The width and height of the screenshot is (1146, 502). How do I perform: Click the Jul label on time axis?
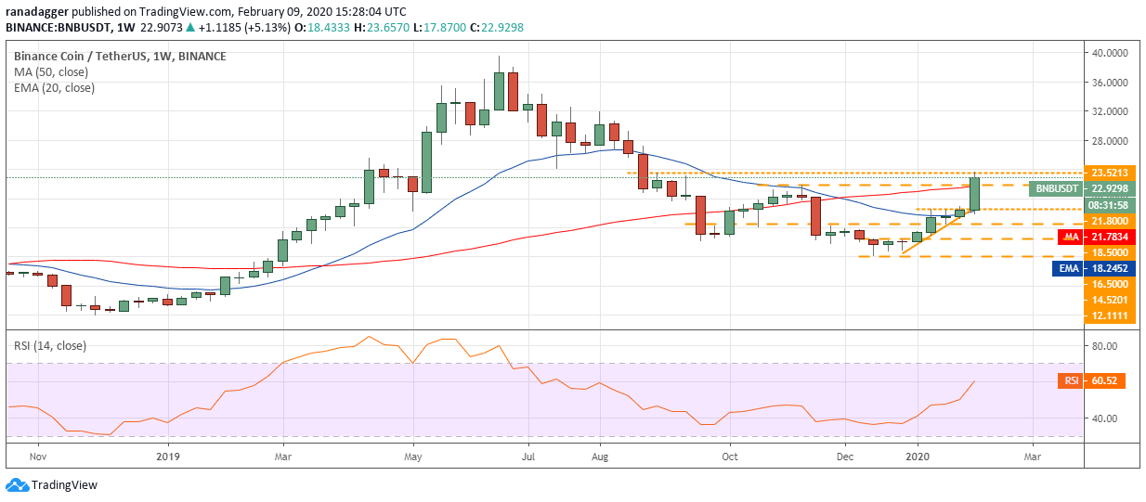click(527, 457)
